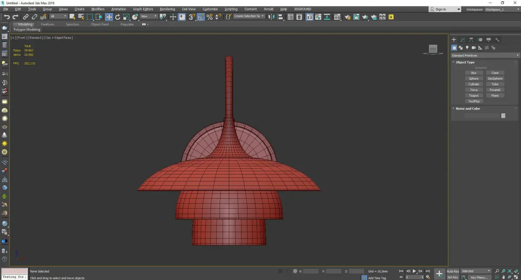Image resolution: width=521 pixels, height=280 pixels.
Task: Click the object color swatch under Name and Color
Action: point(503,116)
